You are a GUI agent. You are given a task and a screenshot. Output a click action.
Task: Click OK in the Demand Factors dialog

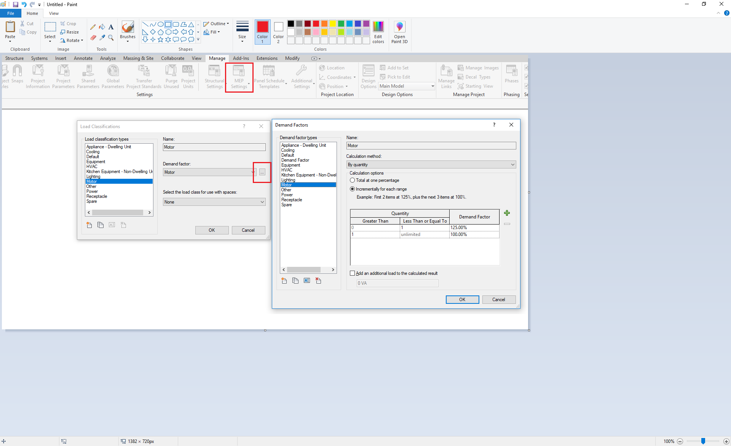click(462, 300)
